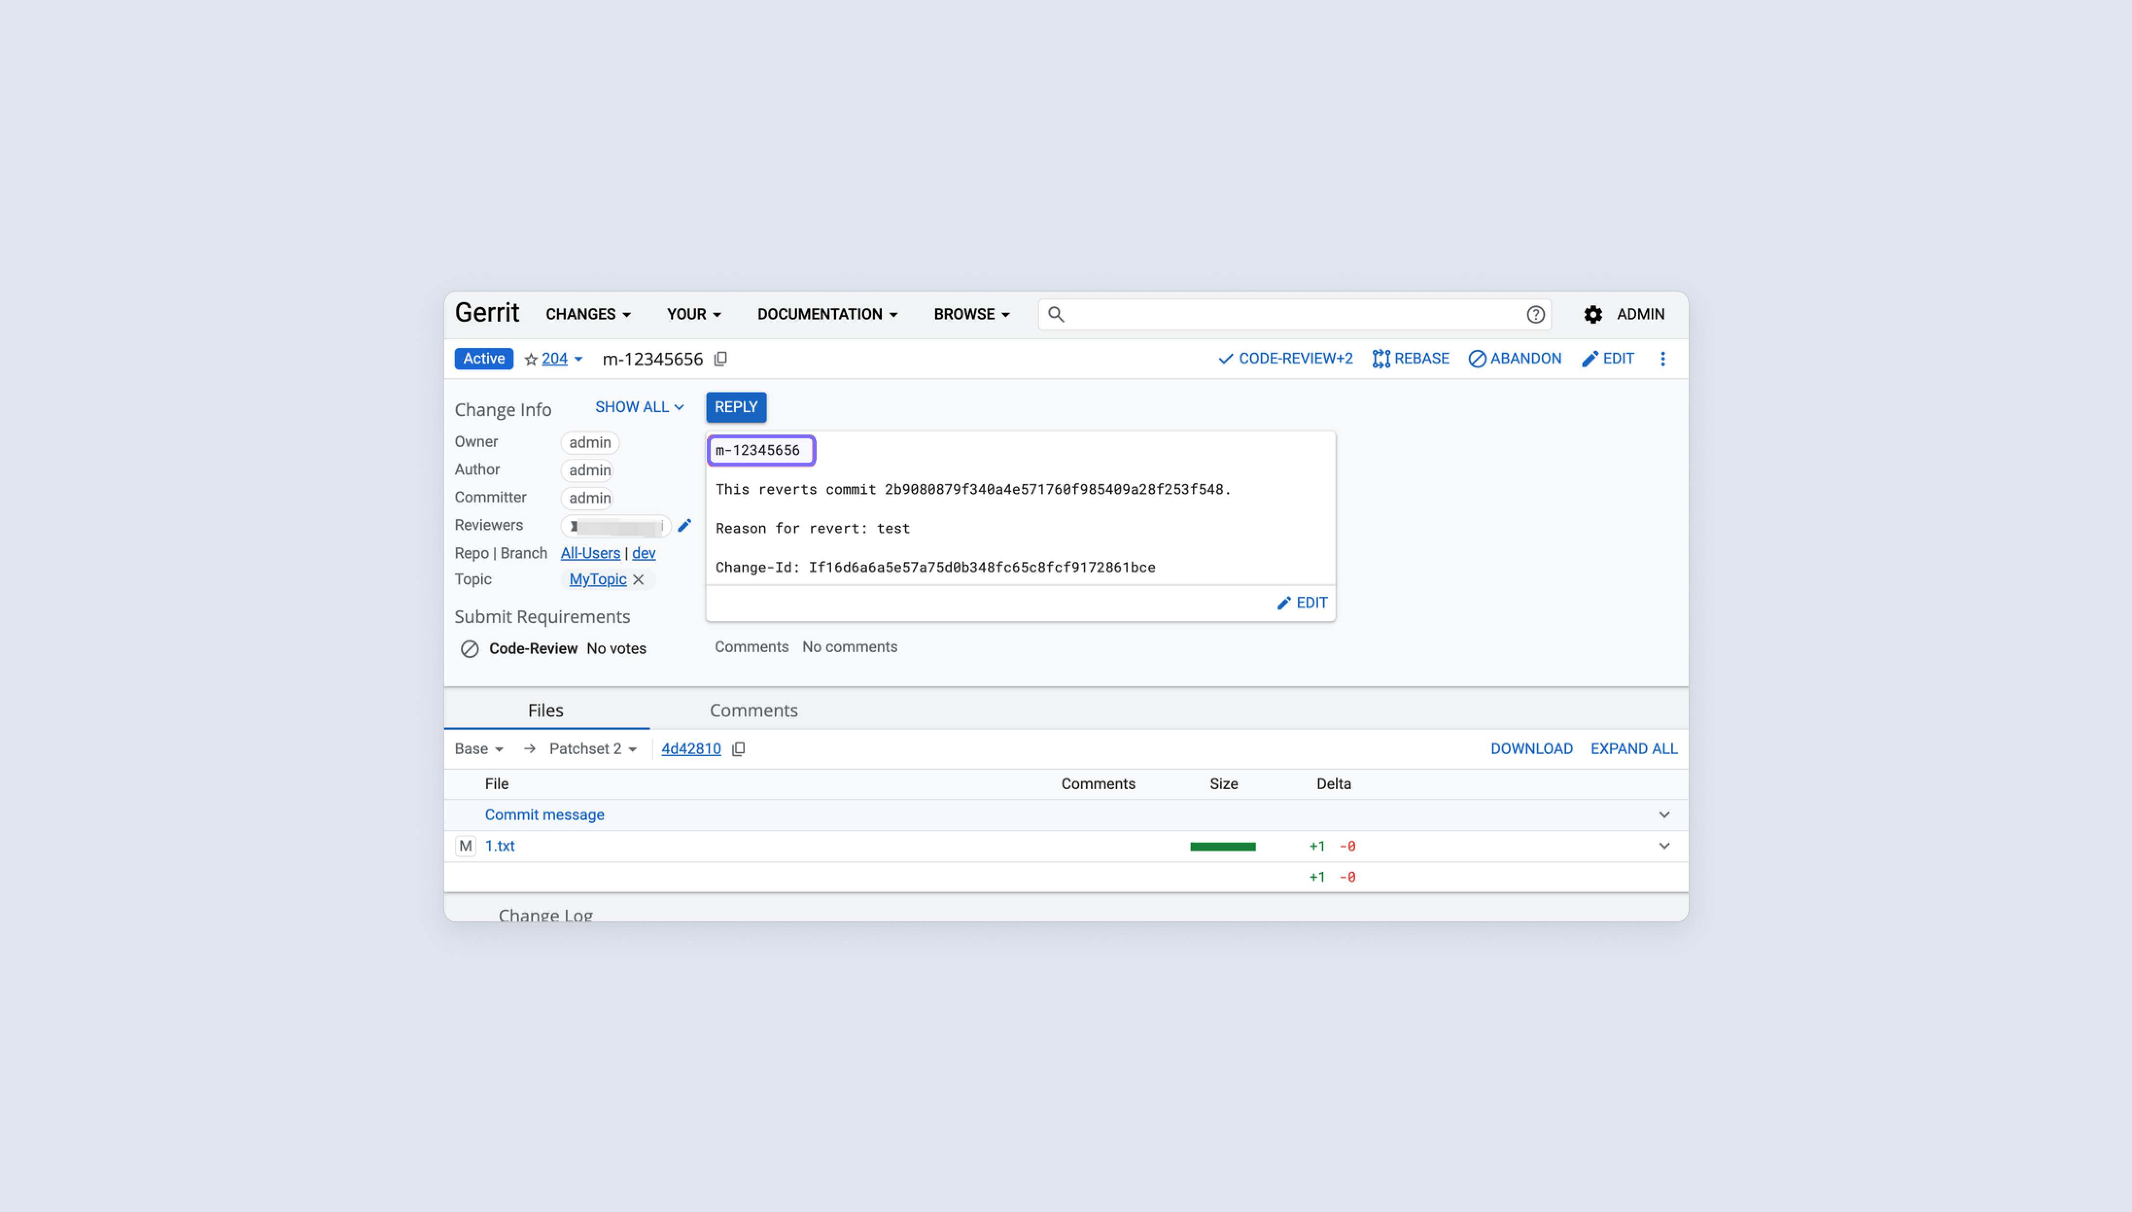The height and width of the screenshot is (1212, 2132).
Task: Open the search help icon
Action: click(1535, 314)
